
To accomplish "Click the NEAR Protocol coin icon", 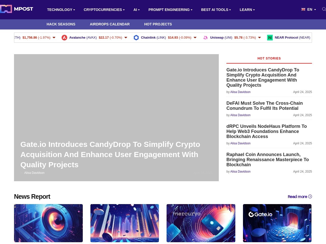I will point(270,38).
